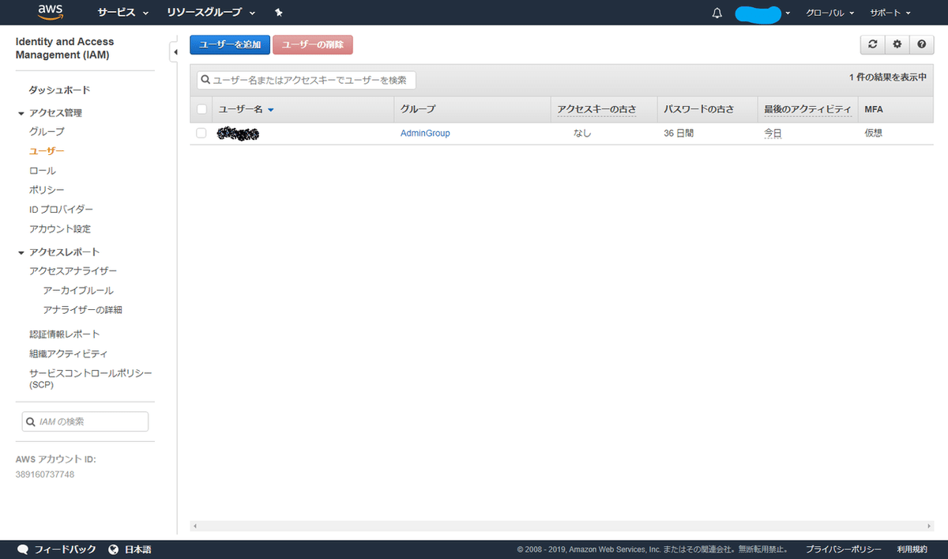Click the なし access key cell
Screen dimensions: 948x559
coord(582,134)
